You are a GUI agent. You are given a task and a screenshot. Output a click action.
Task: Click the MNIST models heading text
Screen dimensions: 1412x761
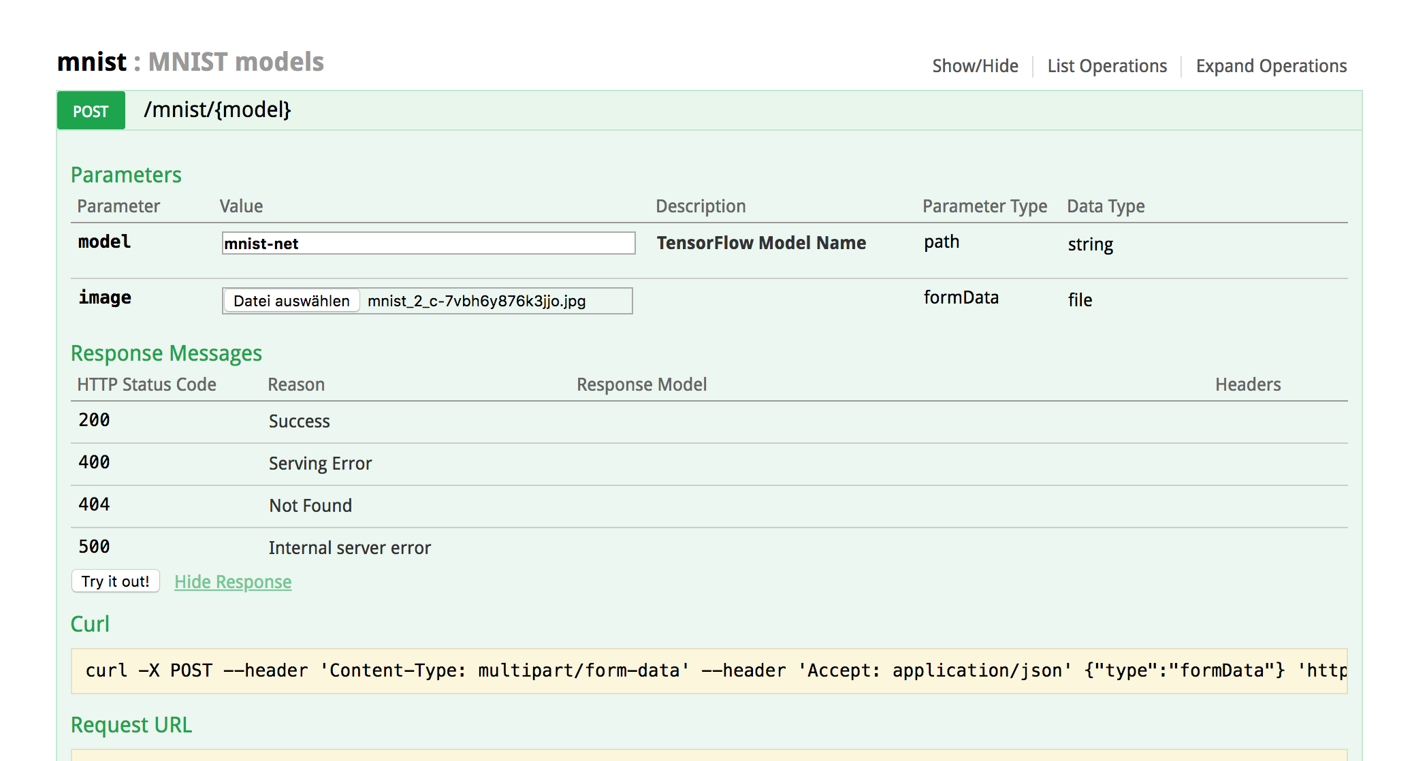[x=236, y=62]
